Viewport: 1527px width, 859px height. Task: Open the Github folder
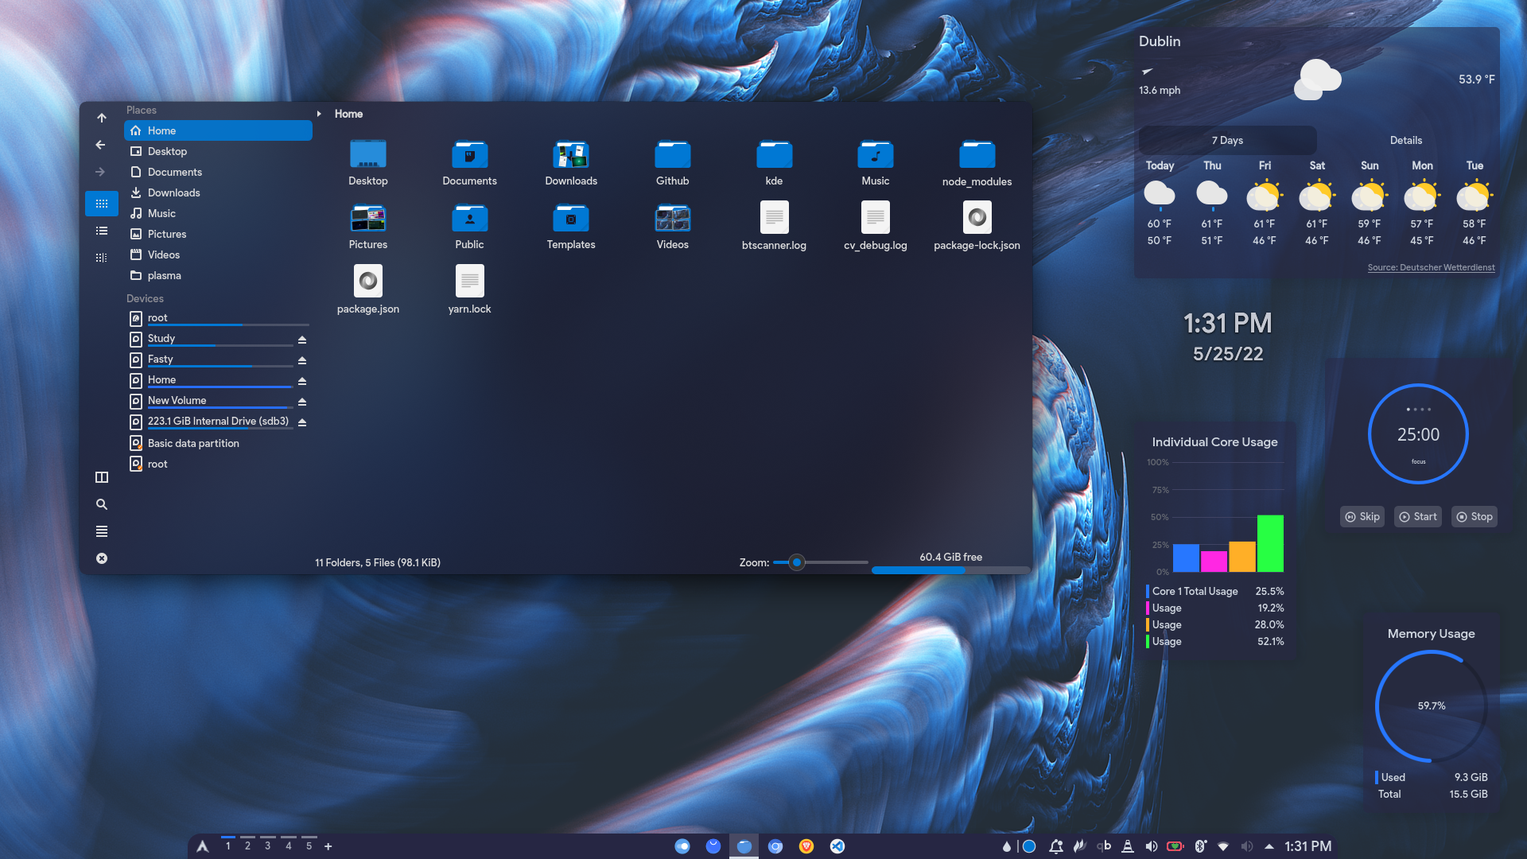[673, 163]
